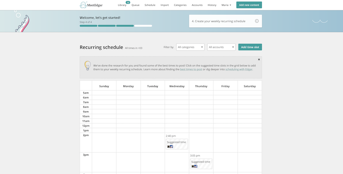The image size is (343, 174).
Task: Click the Library count badge
Action: pos(128,2)
